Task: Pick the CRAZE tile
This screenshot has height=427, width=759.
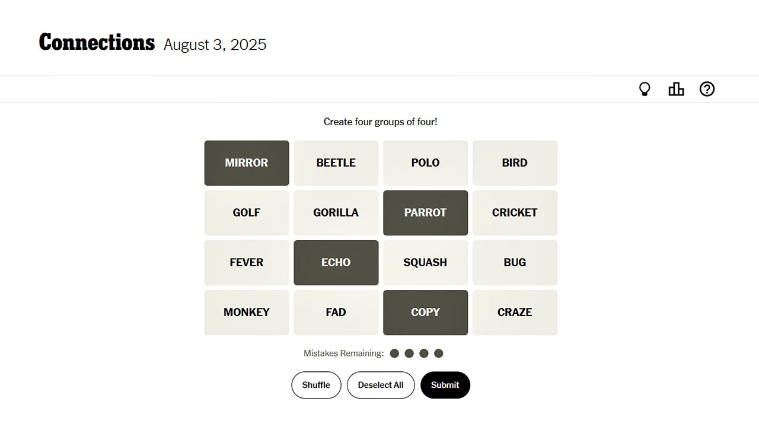Action: [515, 313]
